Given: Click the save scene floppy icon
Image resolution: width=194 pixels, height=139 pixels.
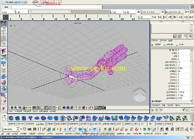Looking at the screenshot, I should coord(34,129).
